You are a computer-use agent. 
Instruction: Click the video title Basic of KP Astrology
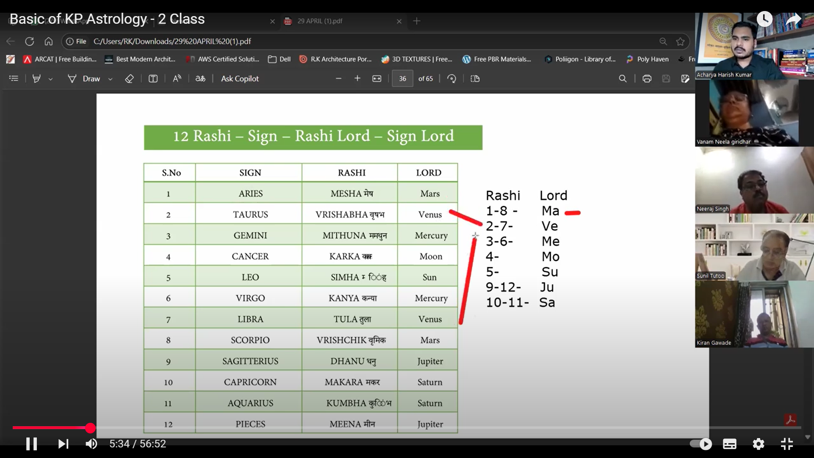107,19
